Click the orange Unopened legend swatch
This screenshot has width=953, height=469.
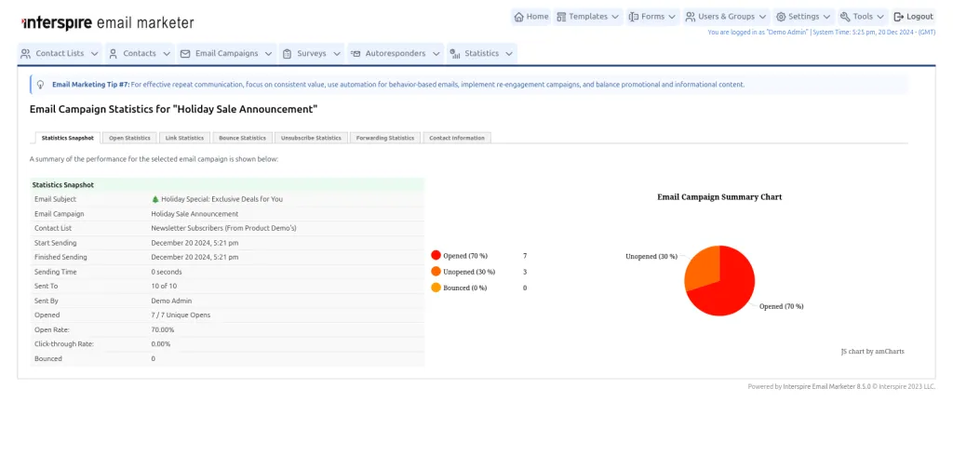[436, 272]
